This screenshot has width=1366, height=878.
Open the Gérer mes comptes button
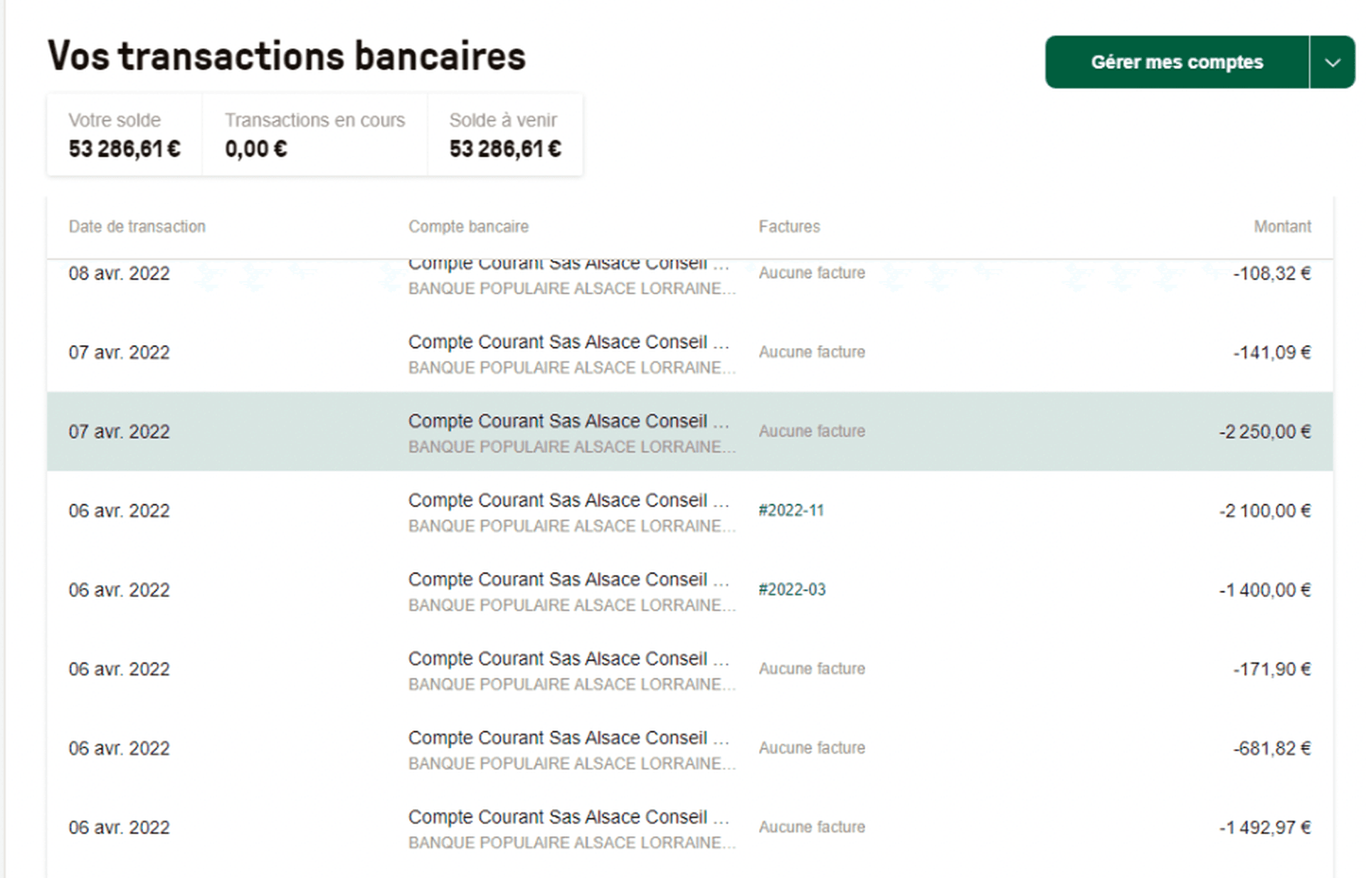point(1177,63)
